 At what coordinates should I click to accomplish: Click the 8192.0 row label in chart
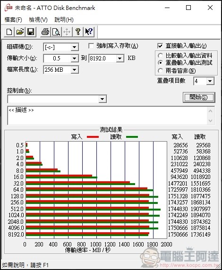[x=16, y=234]
